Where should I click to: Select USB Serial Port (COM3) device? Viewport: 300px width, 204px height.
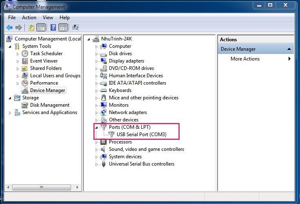[141, 135]
